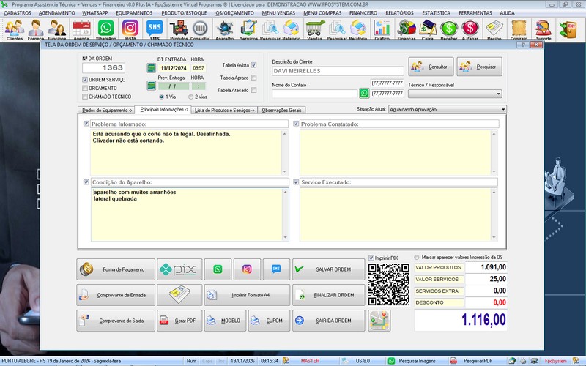The height and width of the screenshot is (366, 586).
Task: Enable the Tabela Aprazo checkbox
Action: pyautogui.click(x=253, y=78)
